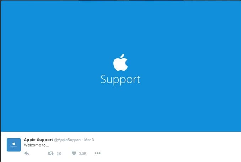Click the large "Support" word in the banner
The height and width of the screenshot is (162, 241).
120,80
